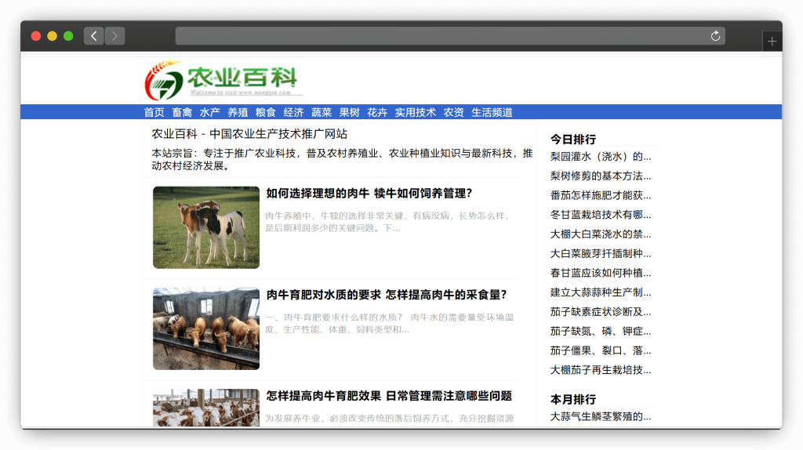Navigate to the 果树 section
Image resolution: width=803 pixels, height=450 pixels.
coord(349,112)
